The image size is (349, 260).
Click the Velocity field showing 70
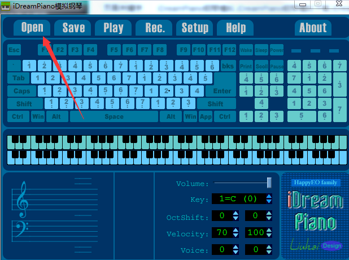(222, 233)
